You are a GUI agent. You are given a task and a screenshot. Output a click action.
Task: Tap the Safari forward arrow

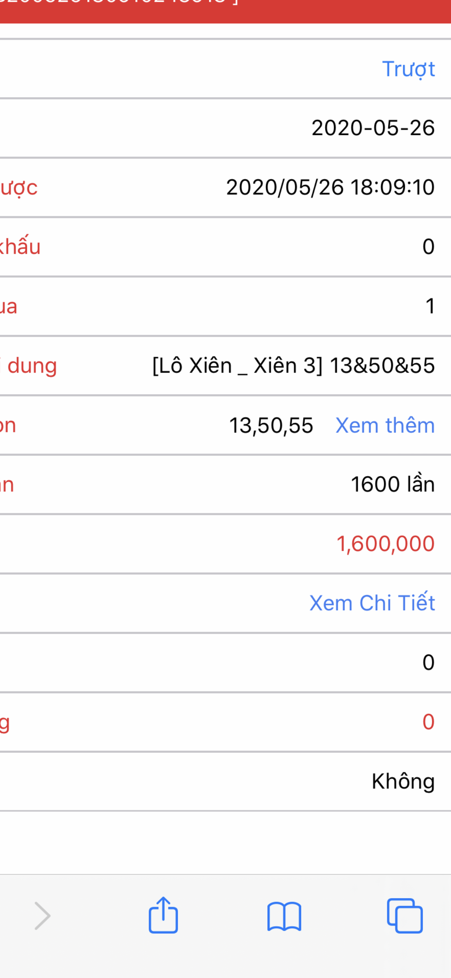(x=42, y=916)
